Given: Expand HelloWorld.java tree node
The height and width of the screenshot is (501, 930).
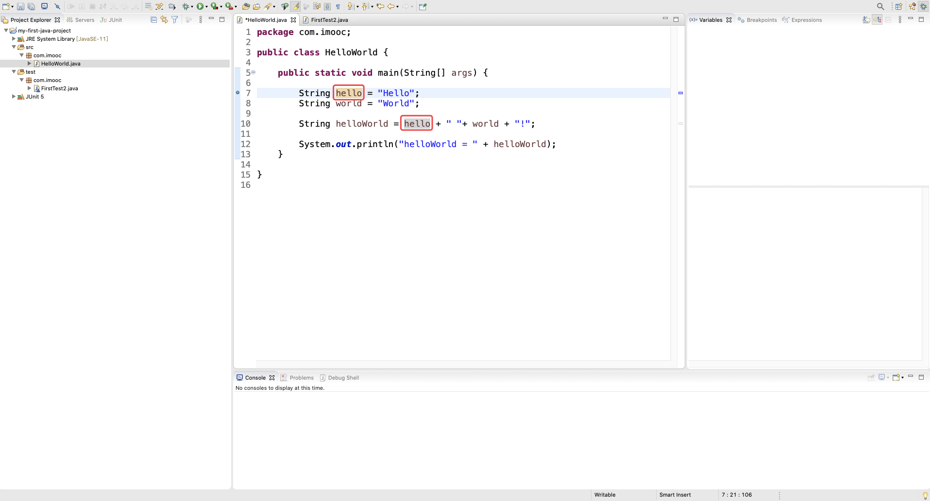Looking at the screenshot, I should (x=30, y=63).
